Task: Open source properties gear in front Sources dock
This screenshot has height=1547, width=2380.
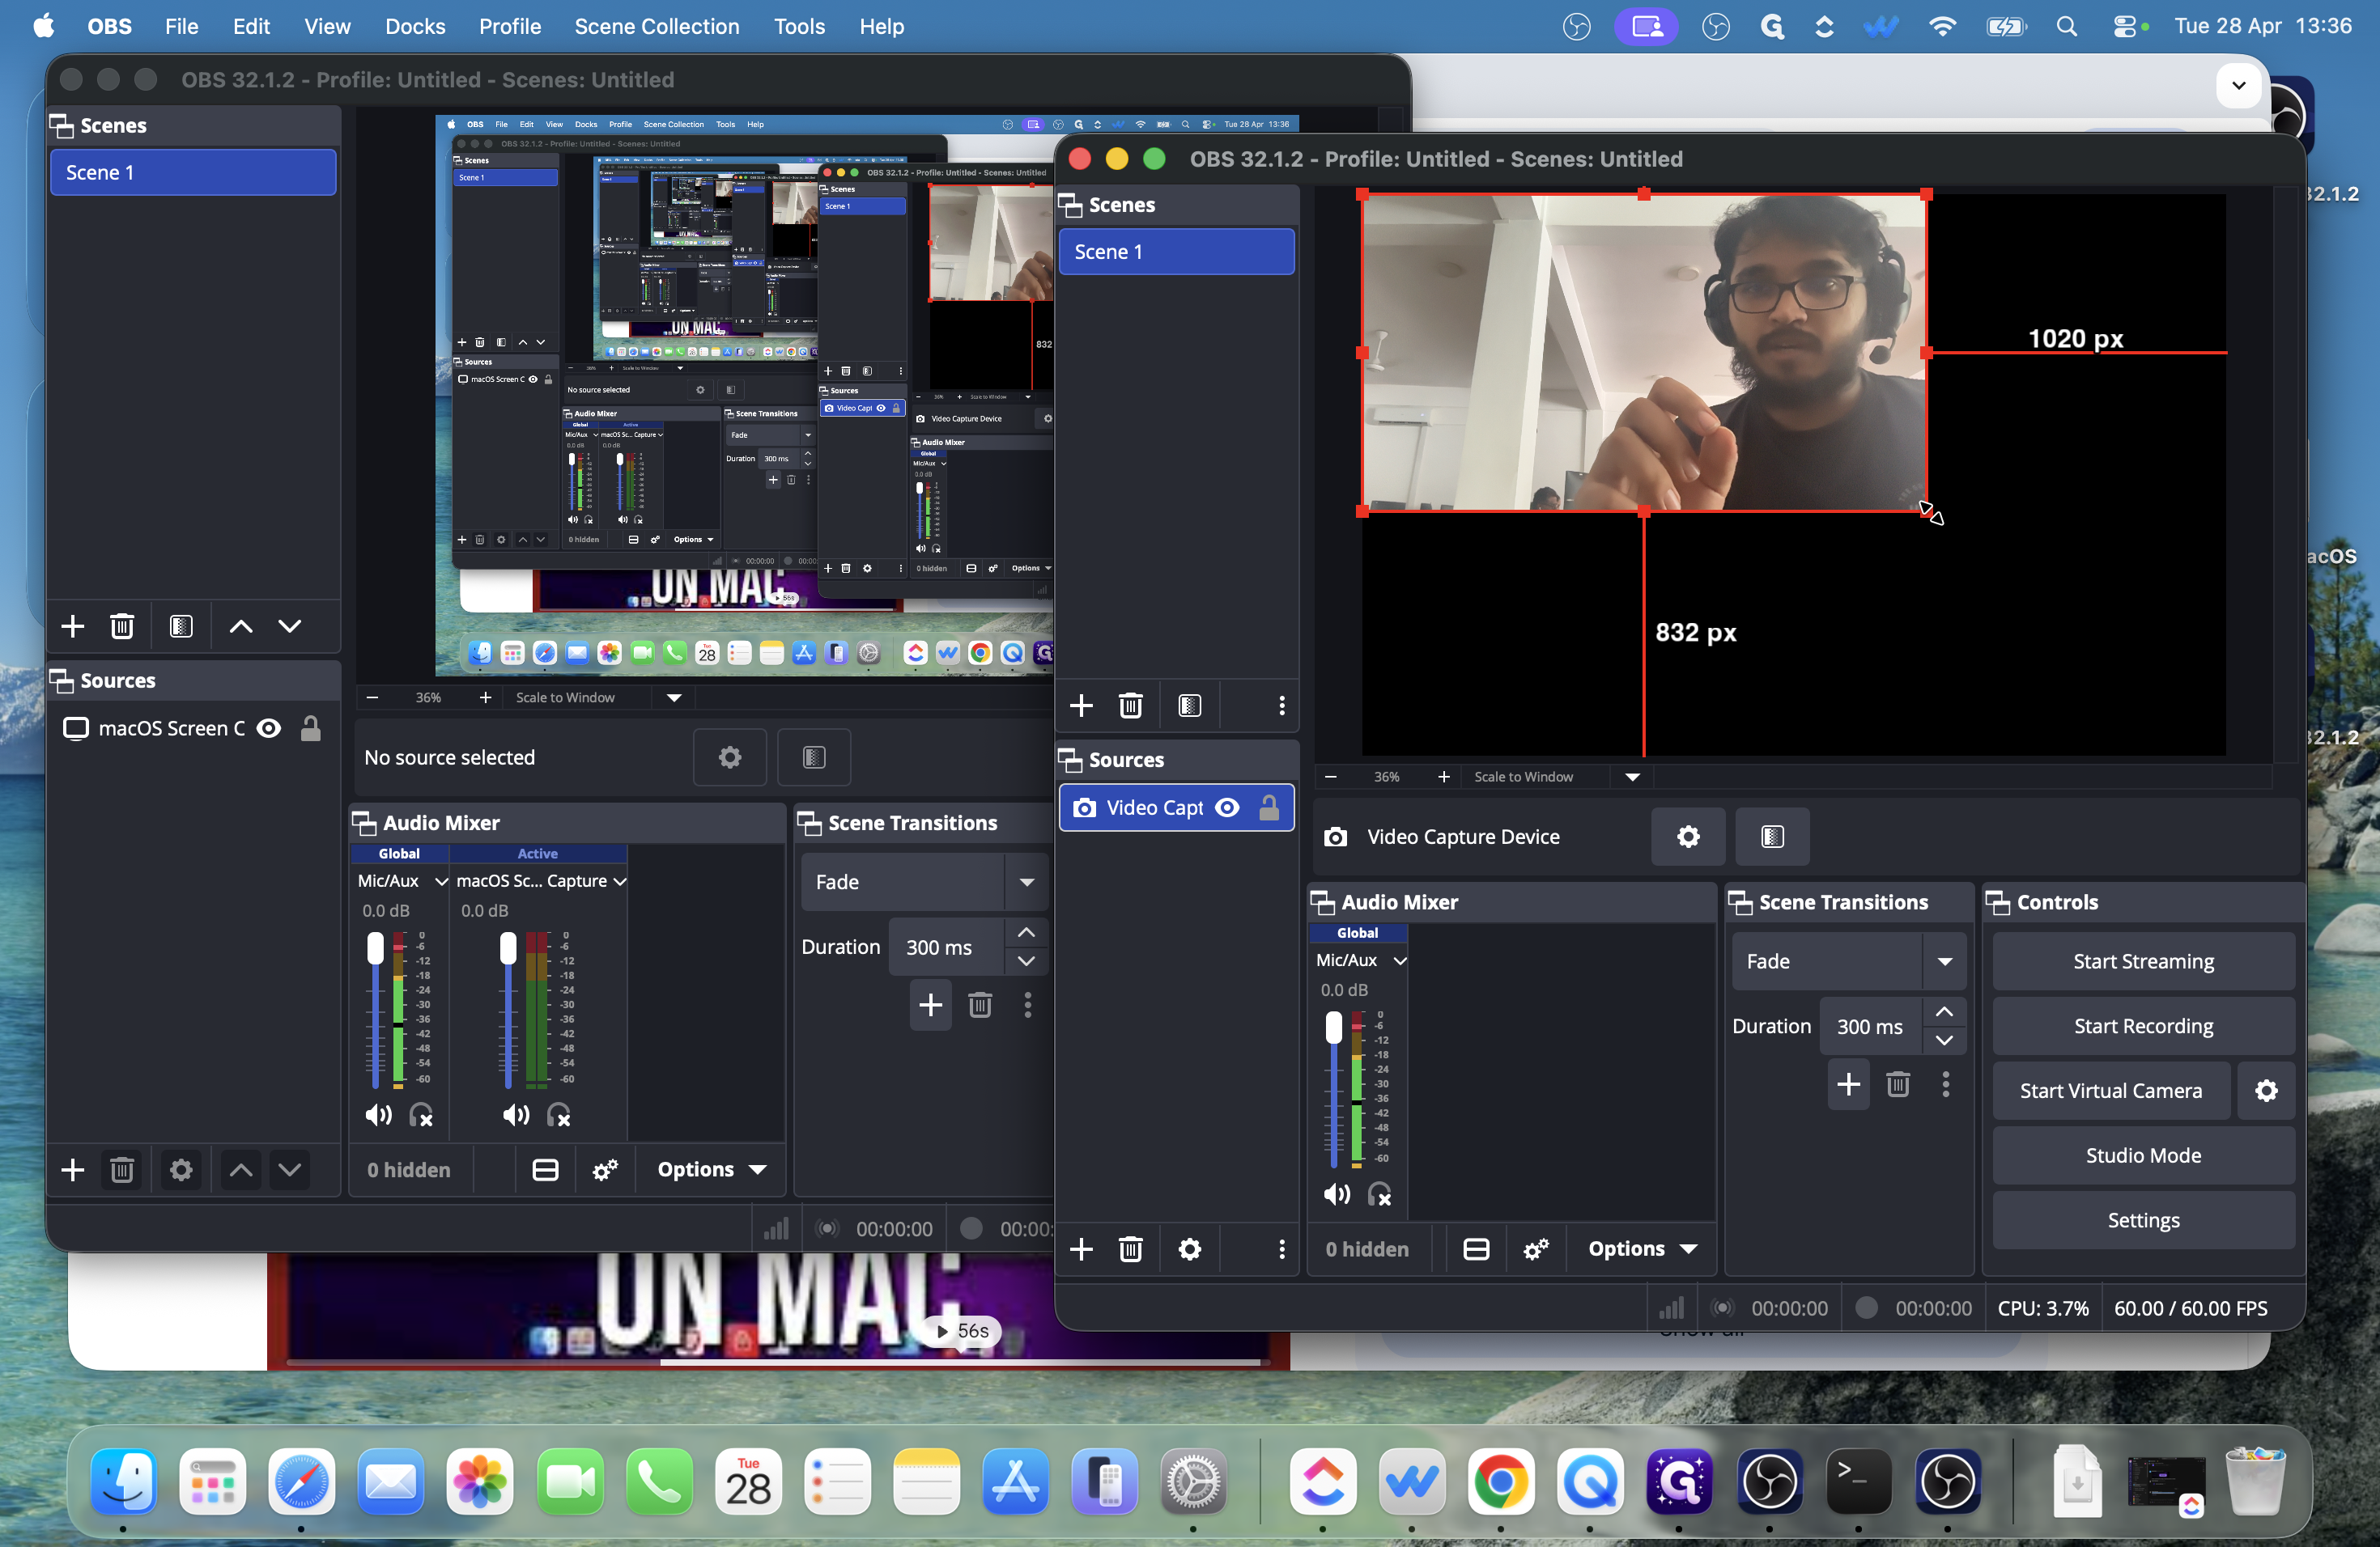Action: 1189,1249
